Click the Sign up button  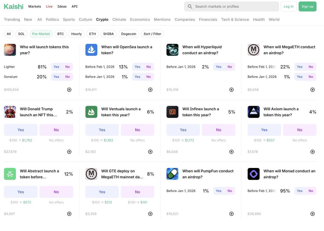(x=308, y=6)
